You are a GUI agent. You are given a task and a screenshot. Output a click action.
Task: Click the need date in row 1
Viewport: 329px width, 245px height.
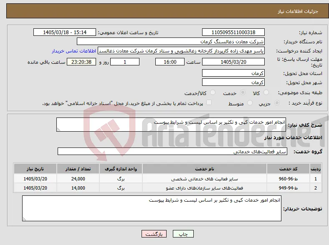[35, 179]
